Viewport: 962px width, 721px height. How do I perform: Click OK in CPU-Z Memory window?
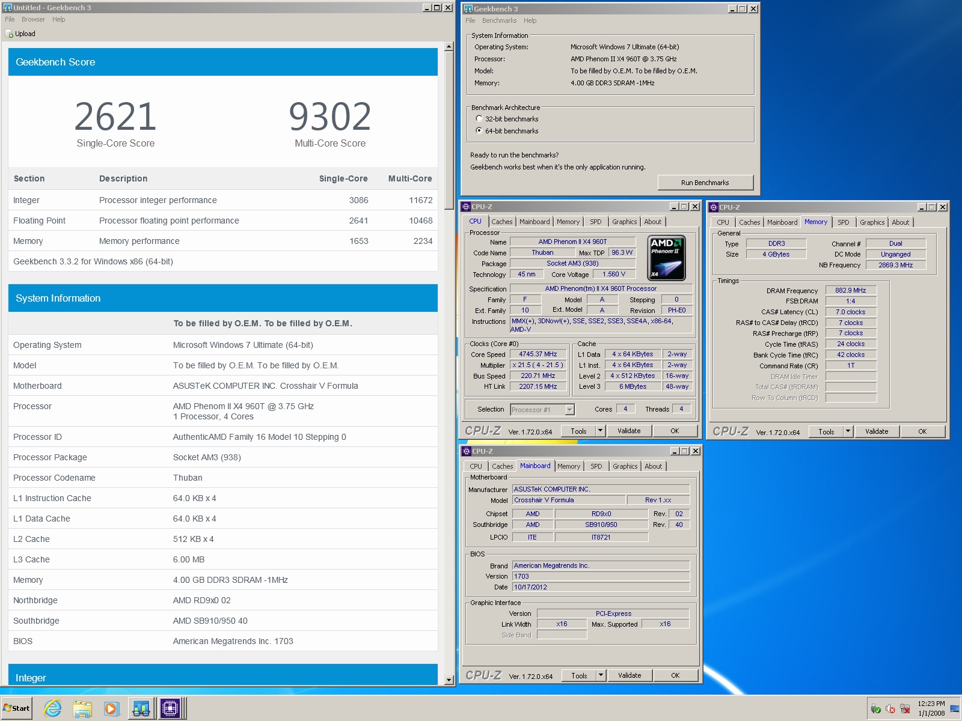point(922,431)
